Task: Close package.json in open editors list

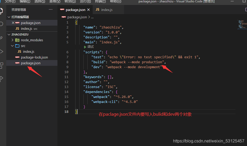Action: pos(13,23)
